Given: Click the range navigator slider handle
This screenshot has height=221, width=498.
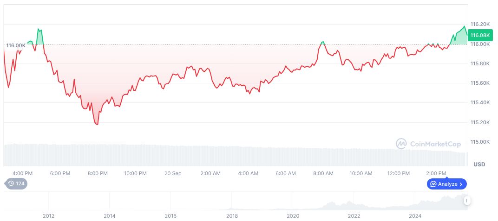Looking at the screenshot, I should pos(467,201).
